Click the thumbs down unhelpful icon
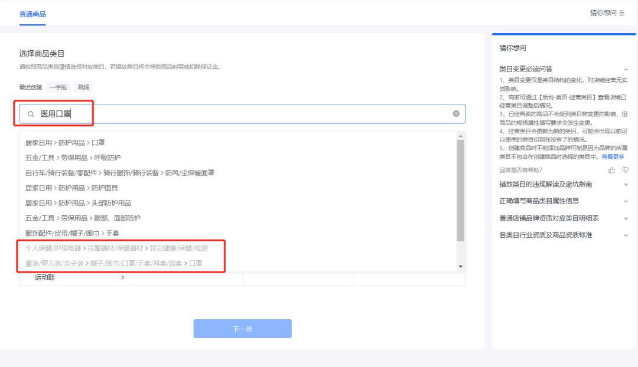 [x=626, y=170]
